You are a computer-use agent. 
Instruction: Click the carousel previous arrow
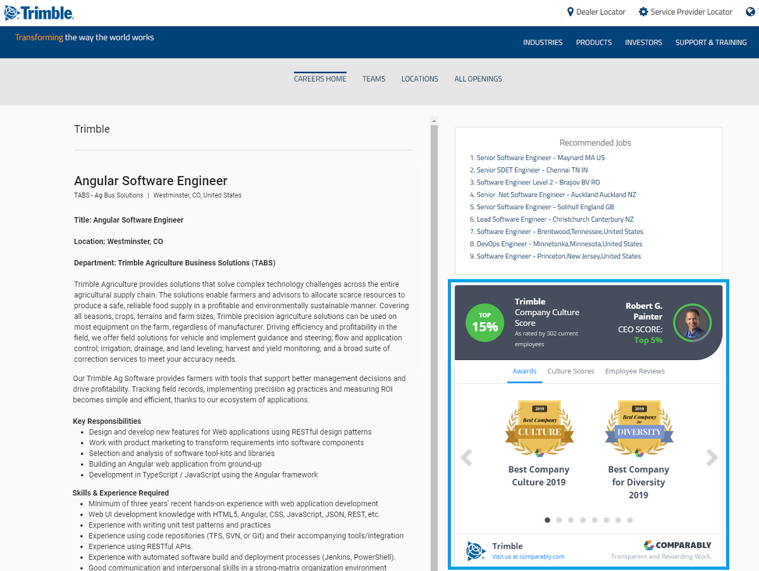click(x=467, y=457)
